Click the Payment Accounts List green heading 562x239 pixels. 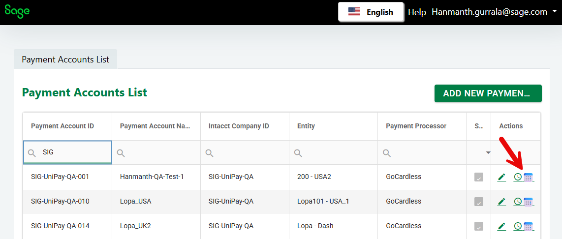click(x=85, y=92)
